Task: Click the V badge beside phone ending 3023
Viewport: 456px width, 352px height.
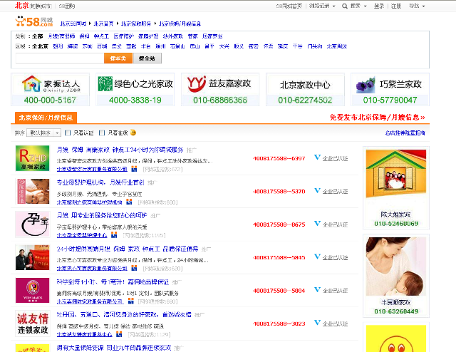Action: coord(317,323)
